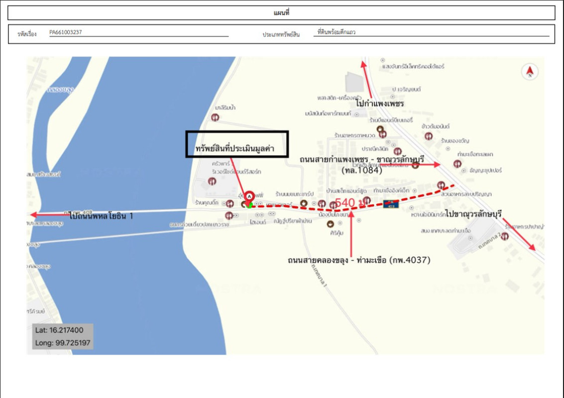
Task: Click the ป.เจริญยนต์ place label
Action: [x=407, y=89]
